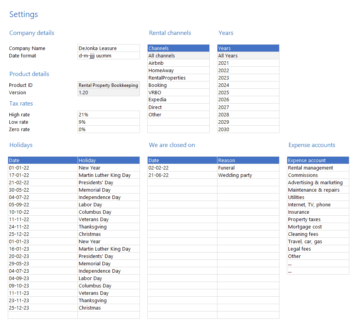This screenshot has width=364, height=327.
Task: Select the Product ID value cell
Action: pos(109,85)
